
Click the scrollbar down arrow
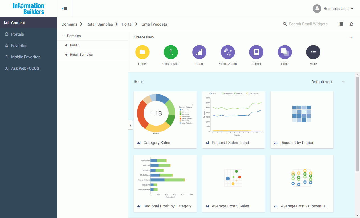[358, 215]
